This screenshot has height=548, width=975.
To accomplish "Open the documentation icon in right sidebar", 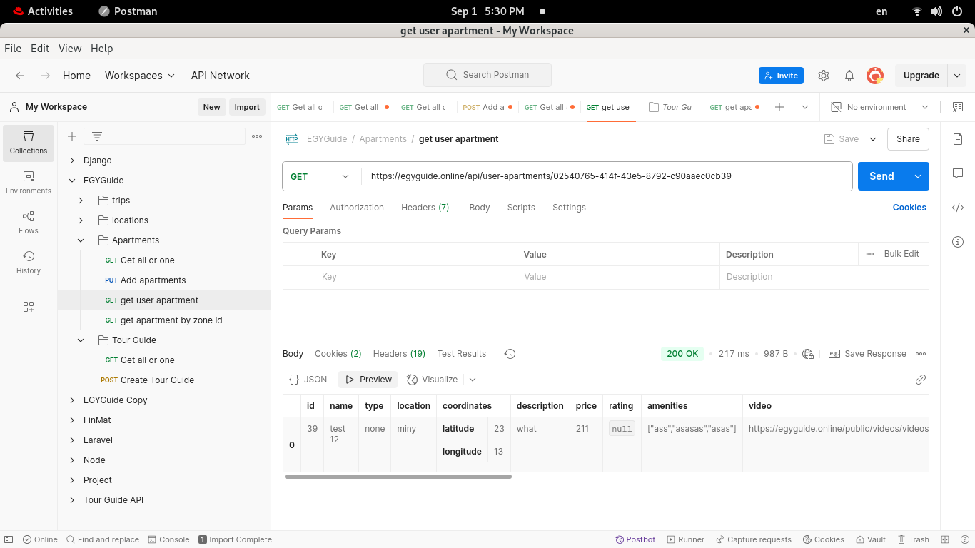I will 958,139.
